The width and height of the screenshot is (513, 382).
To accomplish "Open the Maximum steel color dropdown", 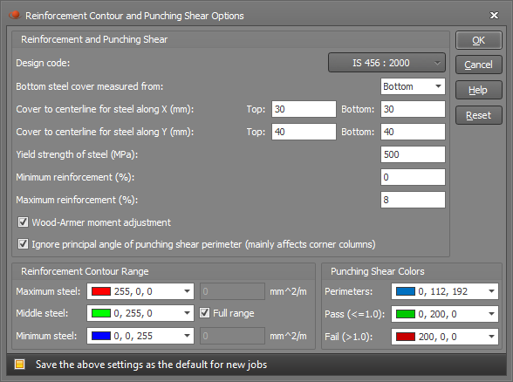I will pos(140,291).
